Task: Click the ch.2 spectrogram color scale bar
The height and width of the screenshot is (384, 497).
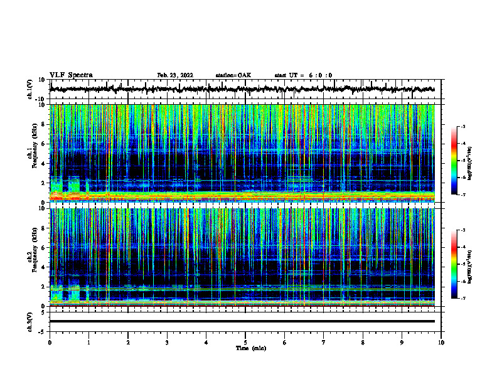Action: [454, 264]
